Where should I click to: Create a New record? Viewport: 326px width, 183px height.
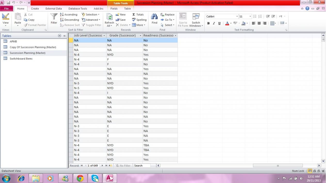point(120,15)
